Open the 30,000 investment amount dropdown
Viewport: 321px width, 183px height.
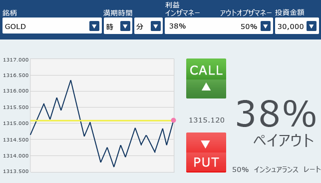pyautogui.click(x=312, y=26)
